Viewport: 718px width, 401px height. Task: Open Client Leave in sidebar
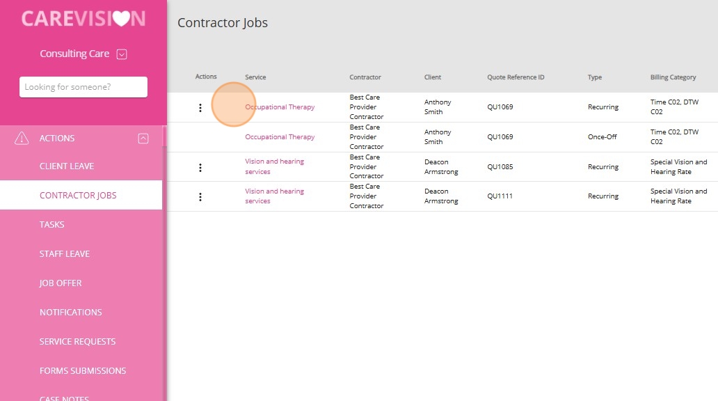click(x=67, y=166)
